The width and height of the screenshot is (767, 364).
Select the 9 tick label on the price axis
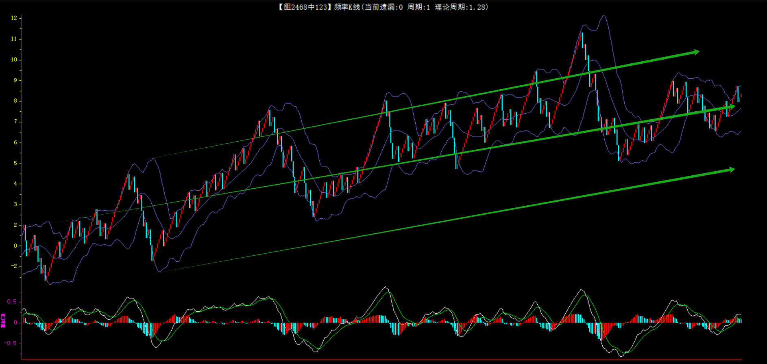pyautogui.click(x=15, y=80)
